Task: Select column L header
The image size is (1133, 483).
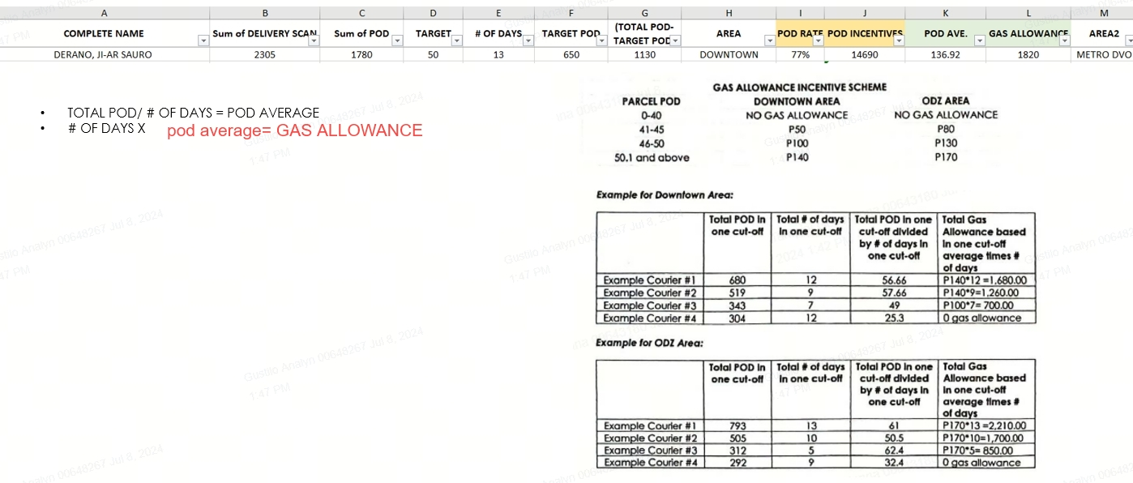Action: click(1028, 13)
